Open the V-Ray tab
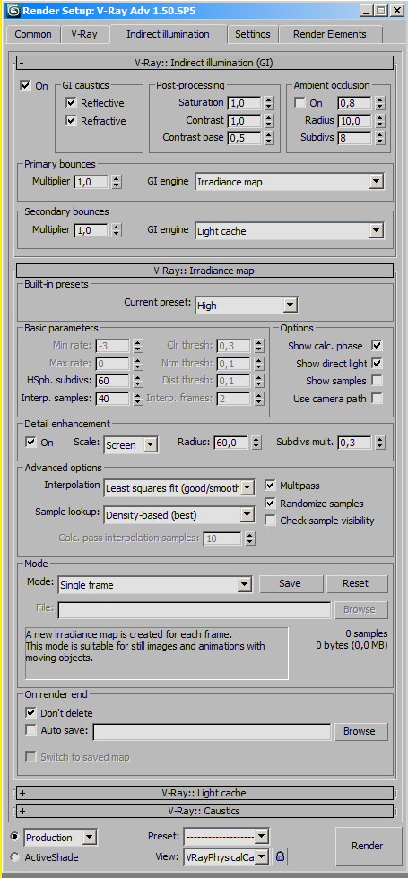The image size is (408, 878). pos(84,34)
